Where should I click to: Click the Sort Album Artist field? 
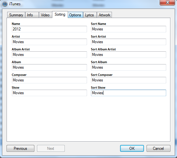pos(129,55)
